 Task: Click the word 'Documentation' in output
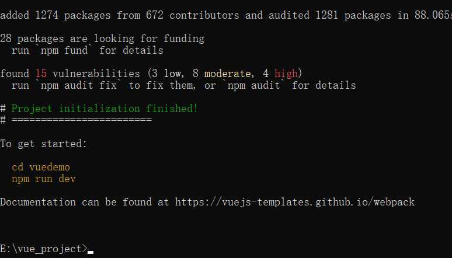[x=38, y=202]
